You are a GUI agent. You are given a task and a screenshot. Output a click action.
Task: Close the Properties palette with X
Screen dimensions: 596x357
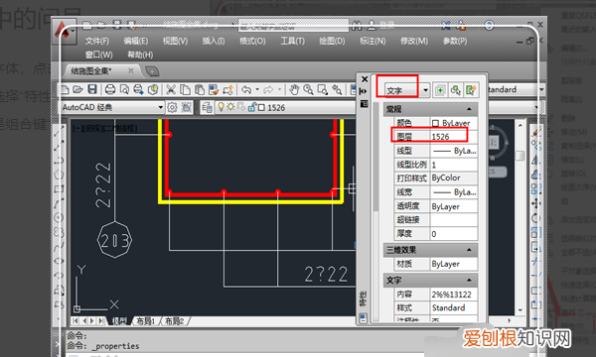(x=365, y=79)
